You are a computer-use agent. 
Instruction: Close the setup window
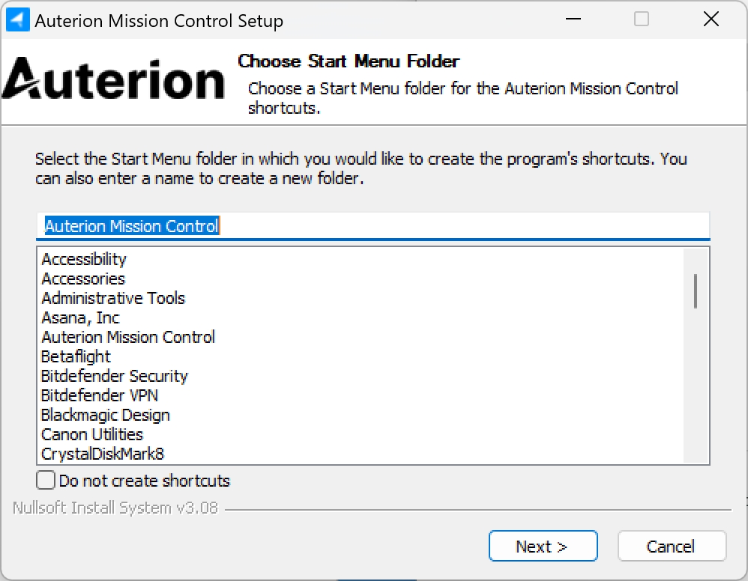[711, 20]
